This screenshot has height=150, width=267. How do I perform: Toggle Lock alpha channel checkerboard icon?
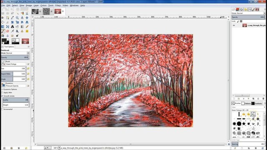pos(241,21)
